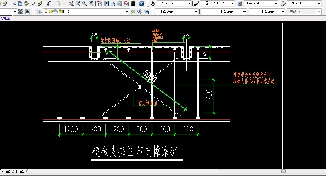
Task: Click the Layer Previous icon
Action: [x=140, y=12]
